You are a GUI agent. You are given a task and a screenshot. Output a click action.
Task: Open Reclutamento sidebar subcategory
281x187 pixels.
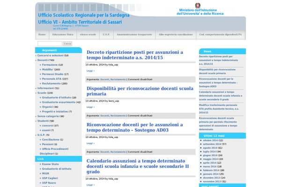coord(52,83)
